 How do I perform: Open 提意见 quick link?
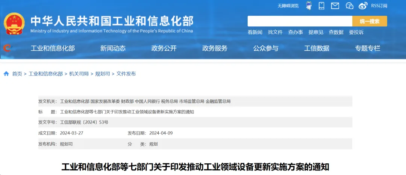(316, 32)
